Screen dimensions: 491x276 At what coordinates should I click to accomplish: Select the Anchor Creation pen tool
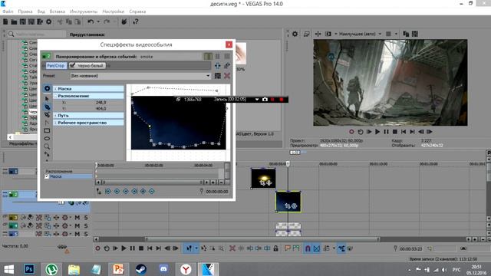(47, 107)
